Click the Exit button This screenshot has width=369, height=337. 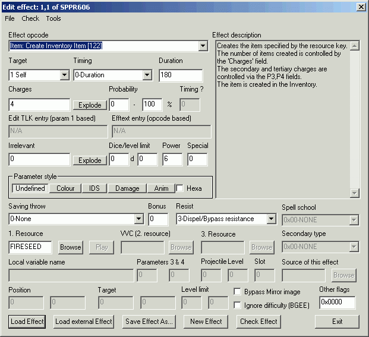(x=338, y=322)
